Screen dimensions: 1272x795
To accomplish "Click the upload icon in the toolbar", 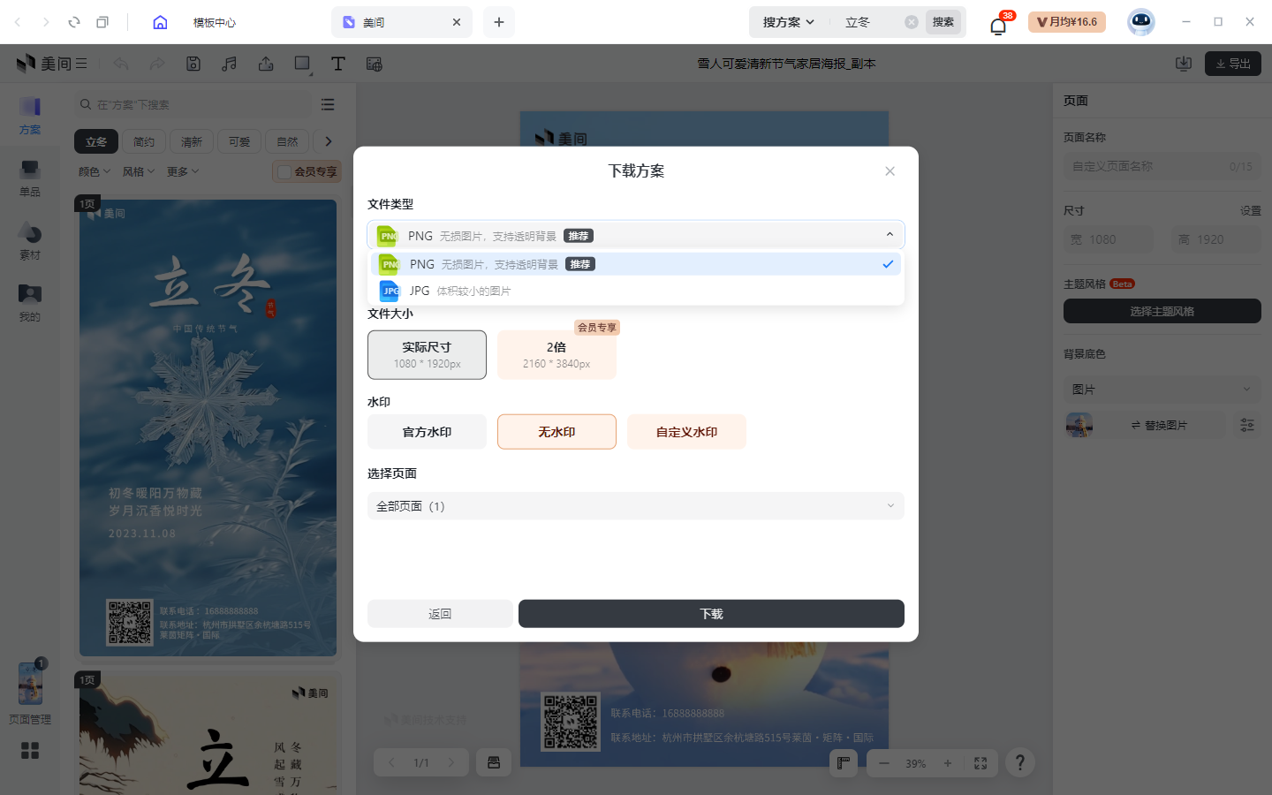I will pos(266,64).
